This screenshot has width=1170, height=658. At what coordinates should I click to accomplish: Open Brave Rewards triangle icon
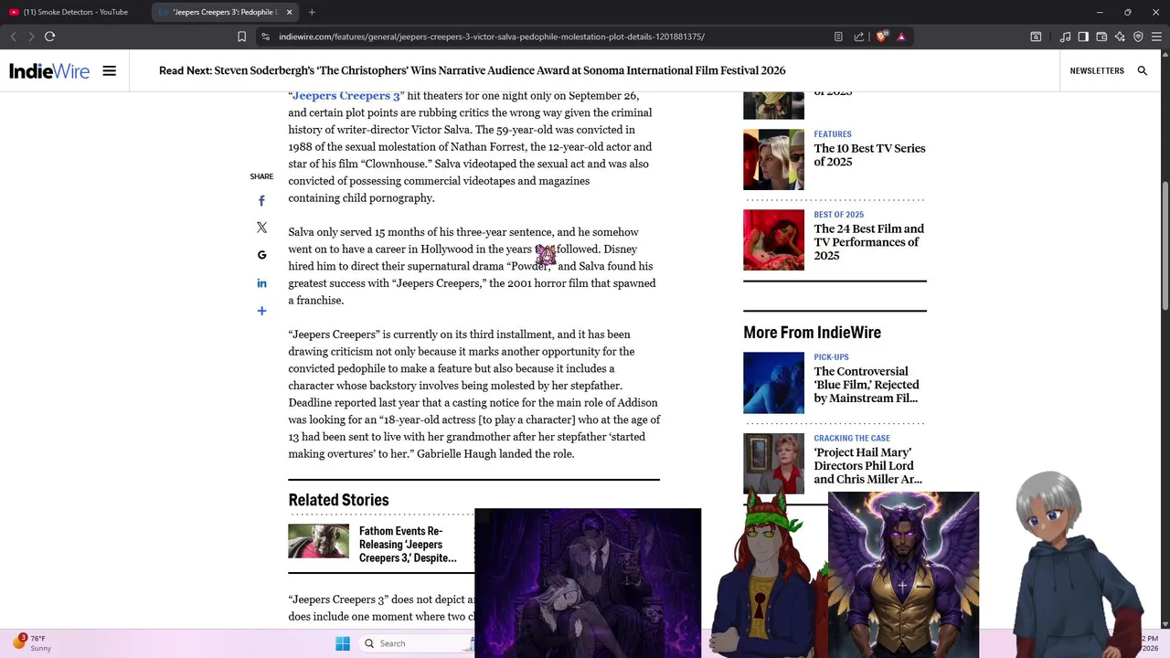point(901,37)
